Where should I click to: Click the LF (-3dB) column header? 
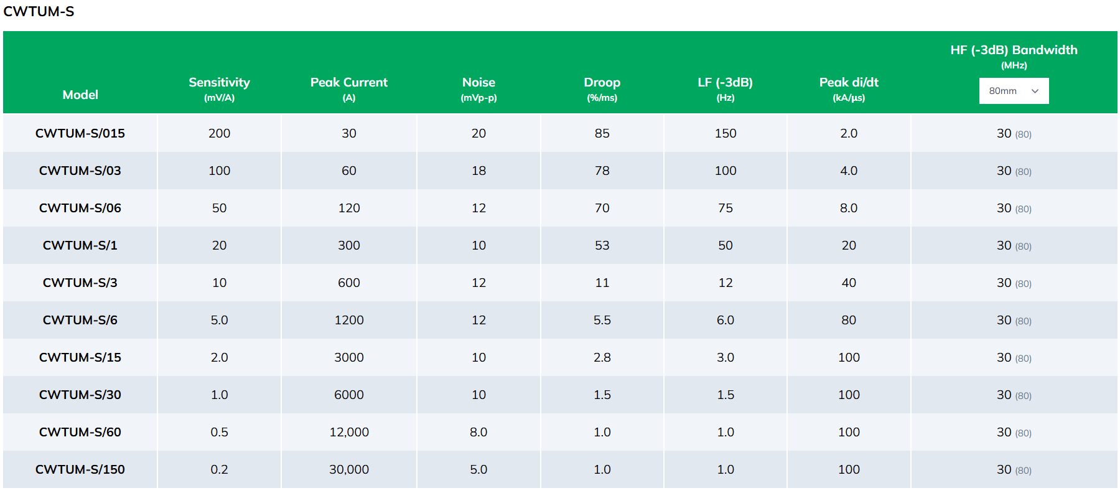click(x=725, y=82)
